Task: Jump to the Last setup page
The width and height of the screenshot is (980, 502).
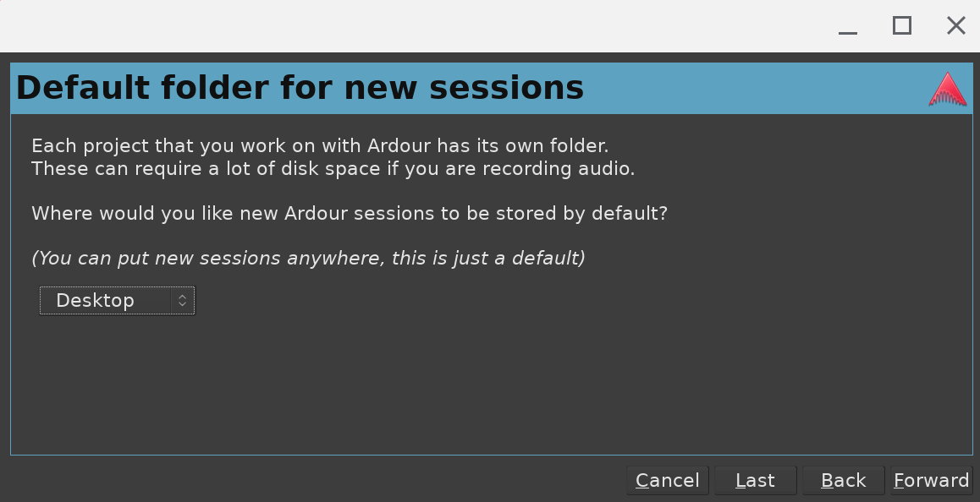Action: [x=755, y=481]
